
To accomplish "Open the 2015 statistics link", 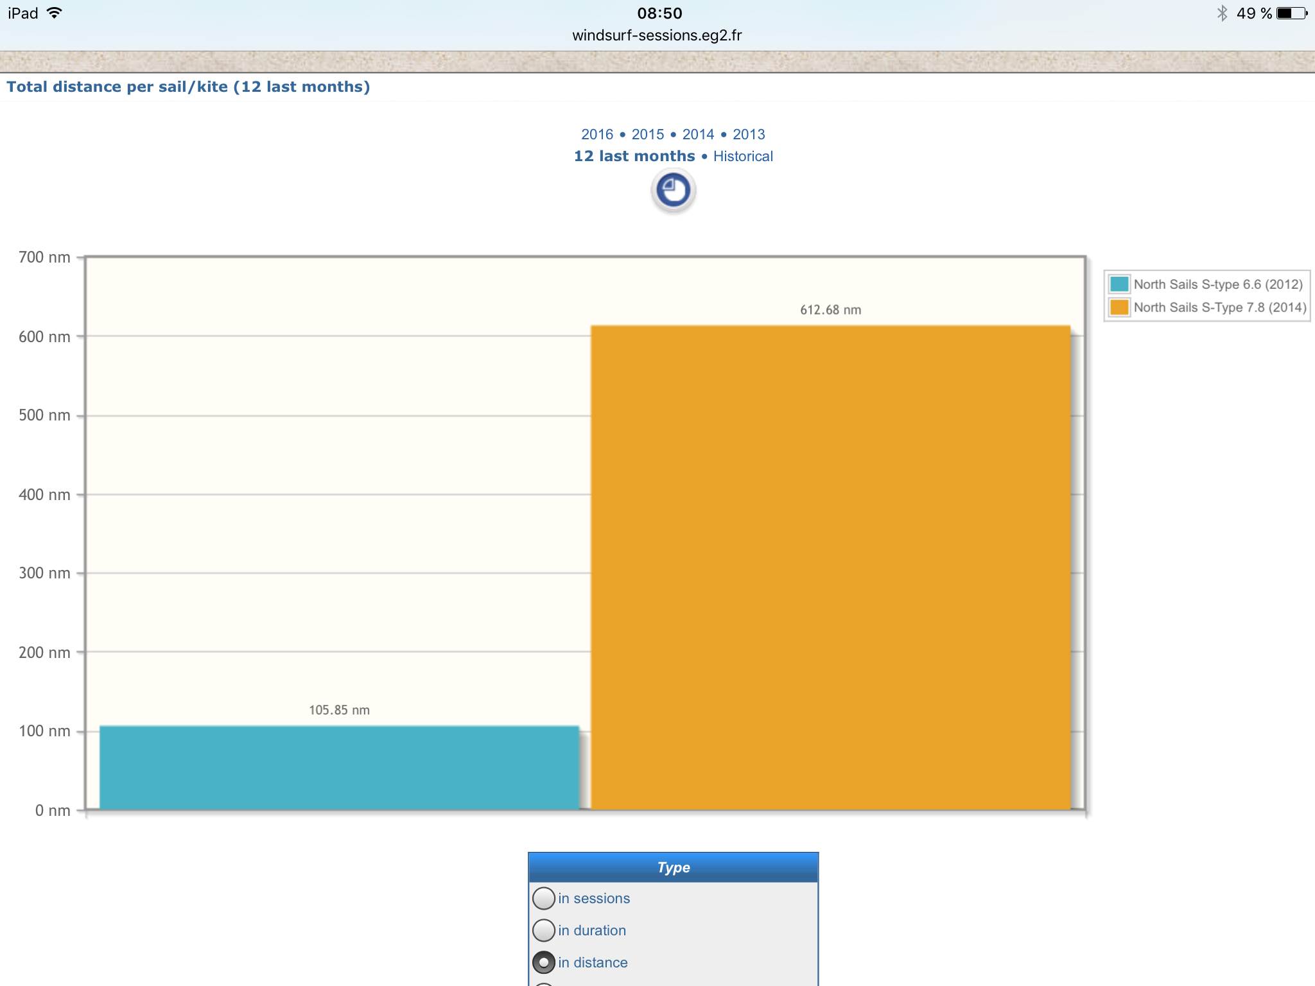I will click(x=647, y=134).
